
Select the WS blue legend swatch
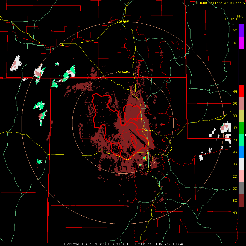tap(241, 152)
